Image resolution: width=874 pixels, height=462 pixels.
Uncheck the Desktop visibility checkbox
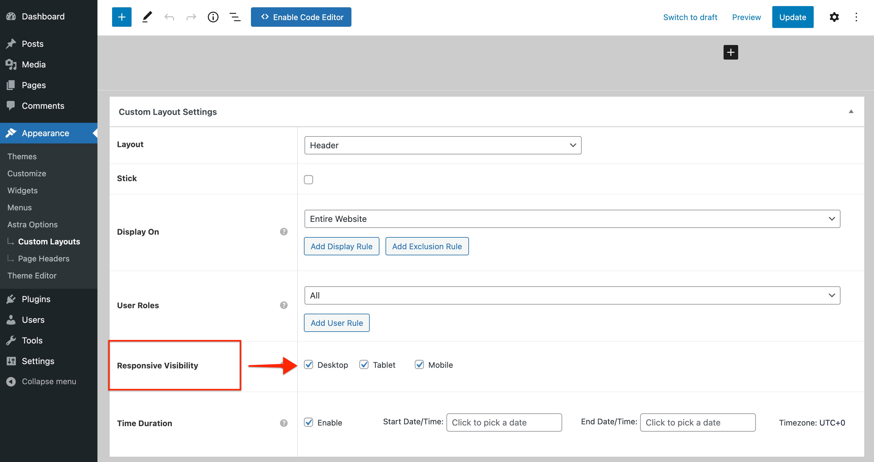click(x=308, y=365)
